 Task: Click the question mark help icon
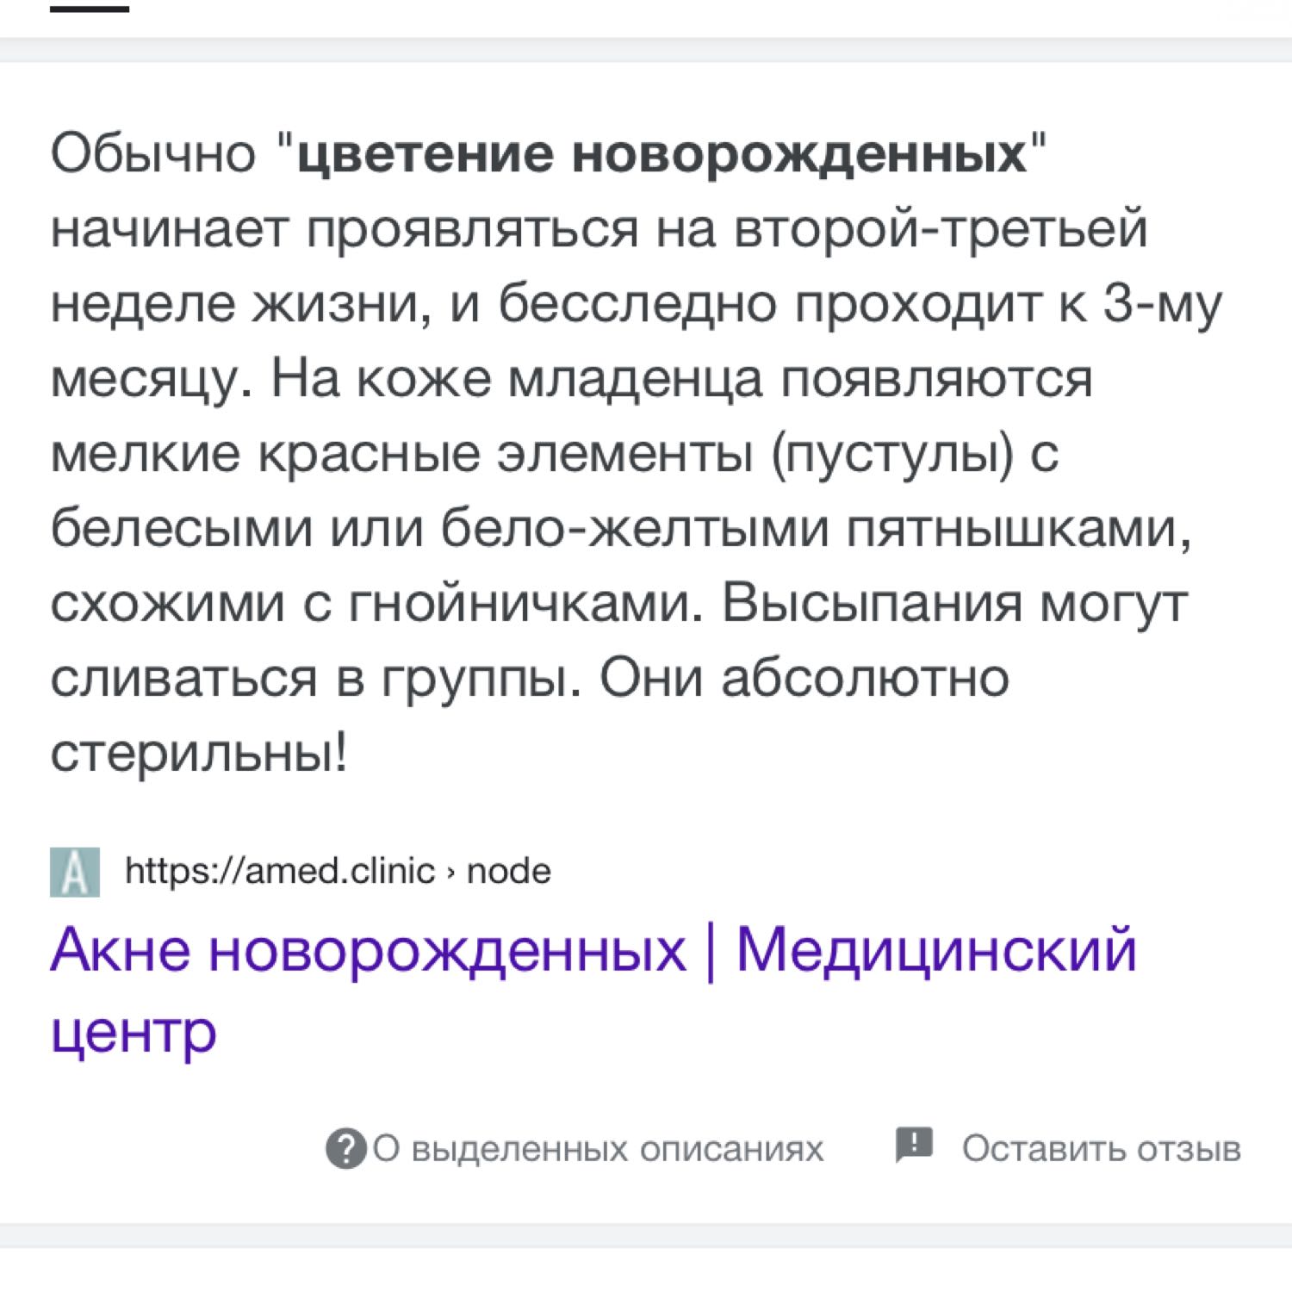[x=345, y=1148]
